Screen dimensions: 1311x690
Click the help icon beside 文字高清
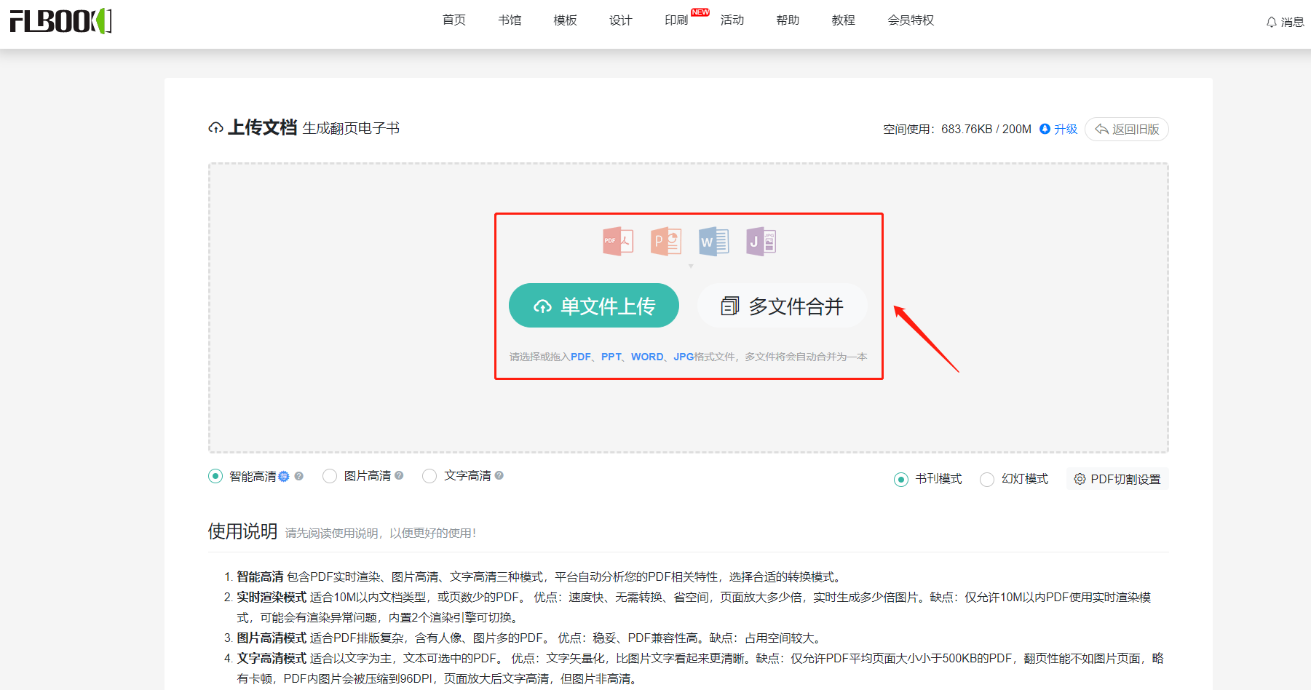(x=499, y=475)
